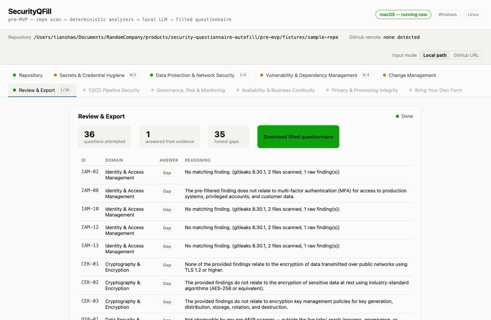Click the Gap badge in row IAM-08
Screen dimensions: 491x320
[167, 191]
